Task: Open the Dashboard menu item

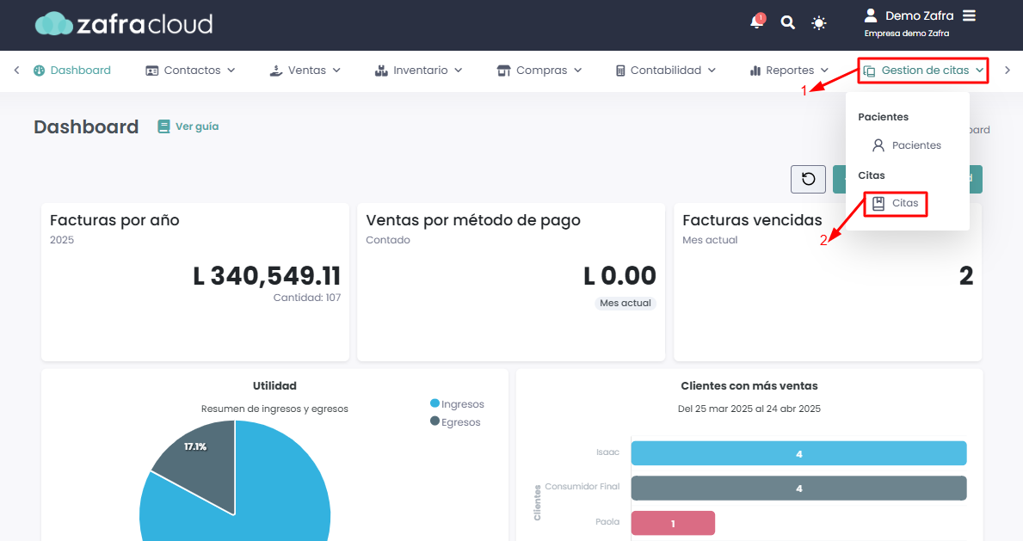Action: [x=72, y=71]
